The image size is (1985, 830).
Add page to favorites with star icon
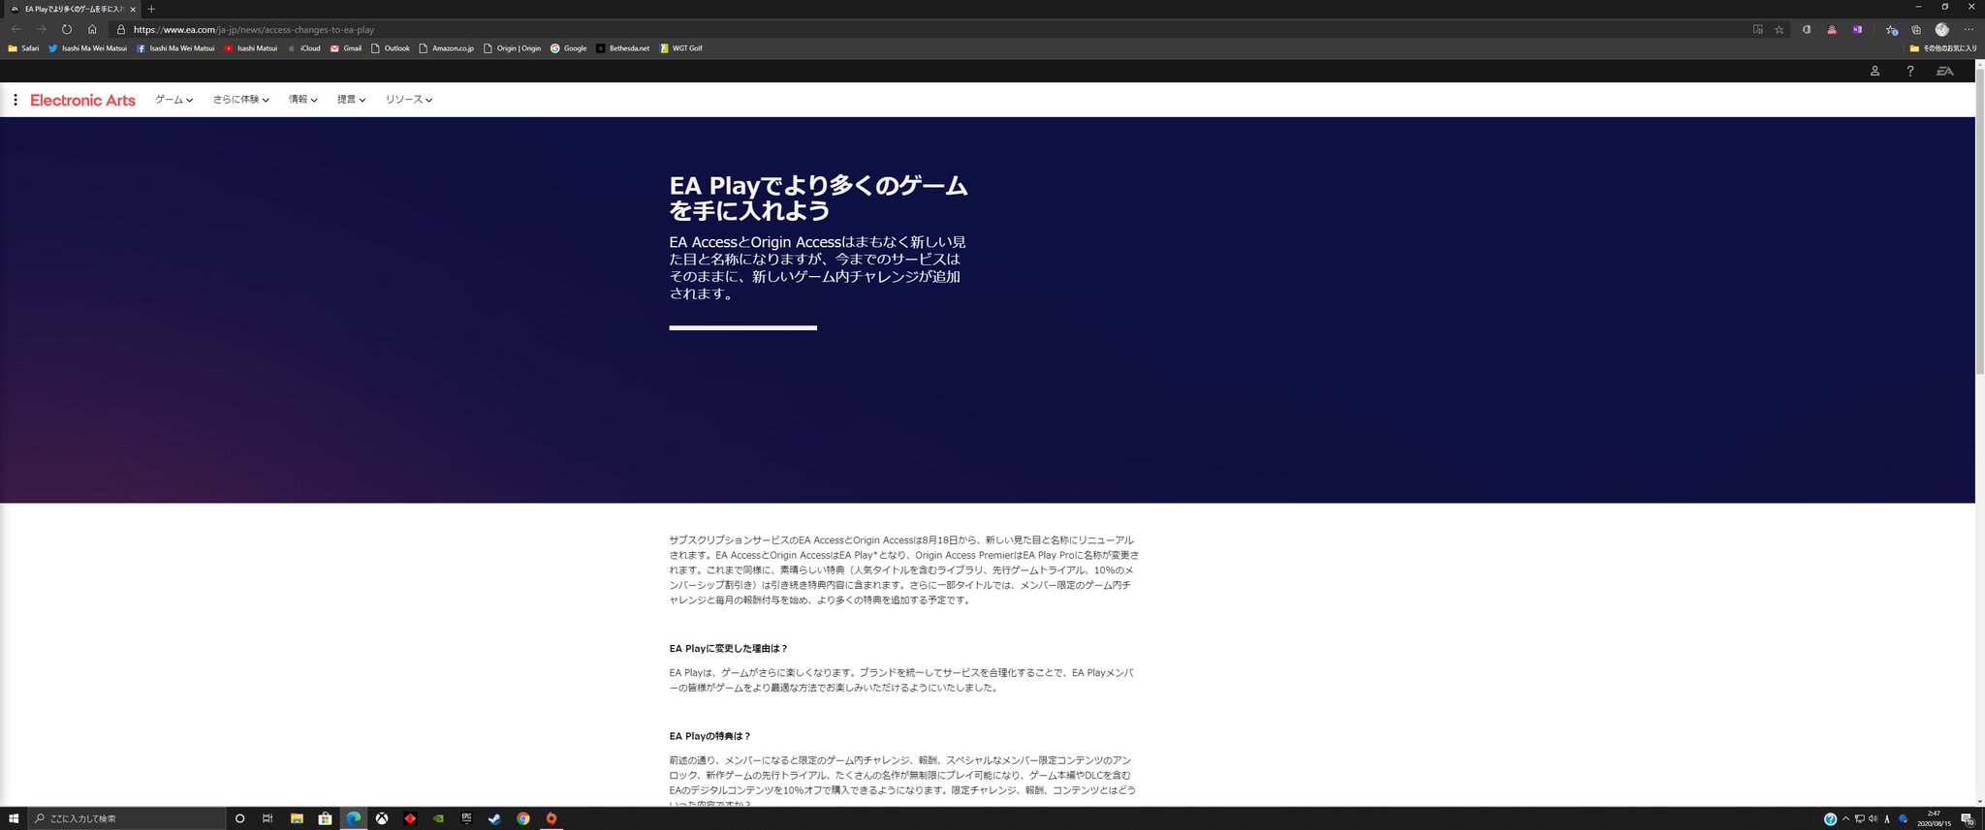coord(1780,29)
